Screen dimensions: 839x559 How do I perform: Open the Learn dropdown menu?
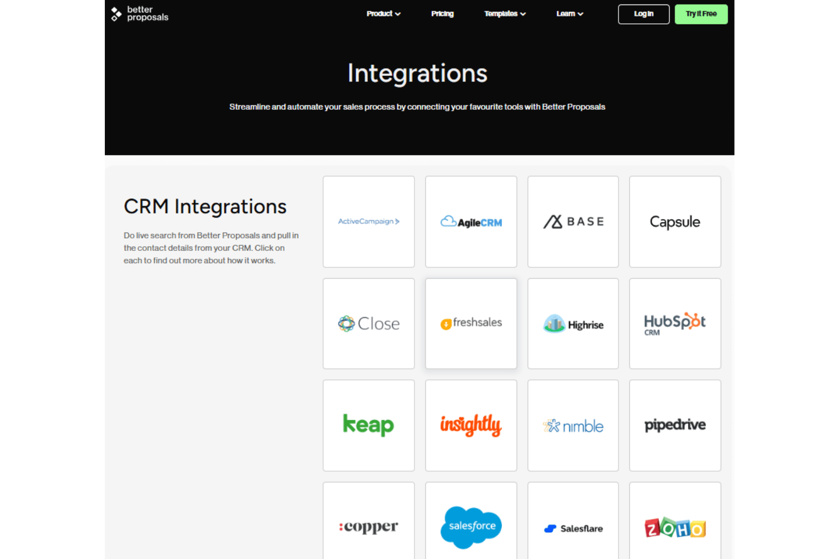[x=570, y=14]
